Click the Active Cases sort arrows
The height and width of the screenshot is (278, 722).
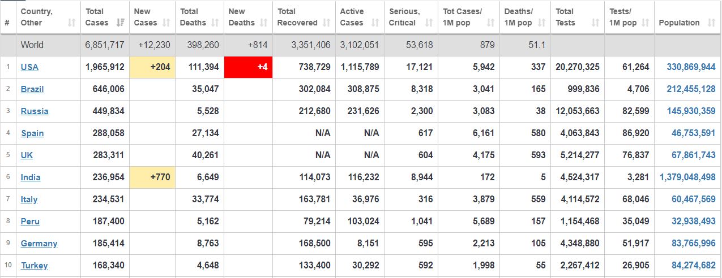point(375,23)
